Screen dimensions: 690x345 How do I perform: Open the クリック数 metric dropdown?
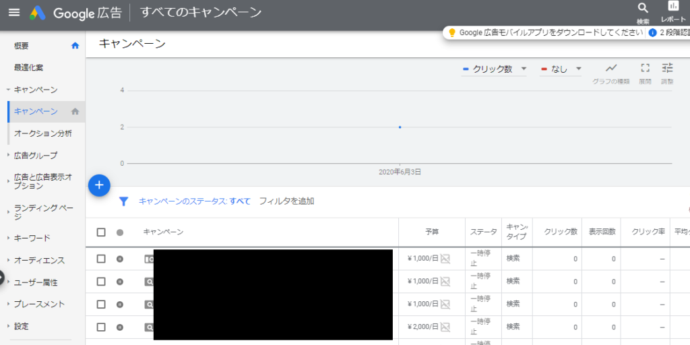coord(494,69)
